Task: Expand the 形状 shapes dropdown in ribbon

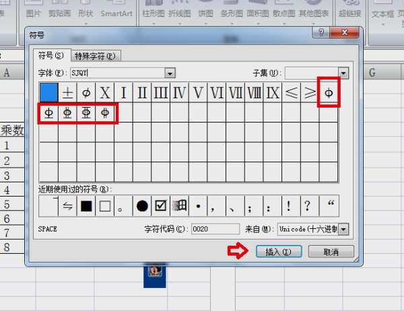Action: [86, 24]
